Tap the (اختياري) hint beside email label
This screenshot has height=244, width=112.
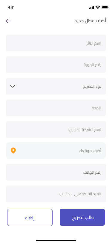tap(65, 194)
